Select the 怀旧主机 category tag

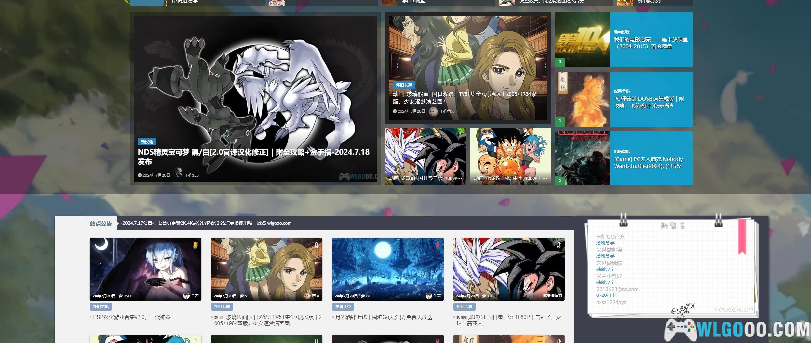pos(101,306)
